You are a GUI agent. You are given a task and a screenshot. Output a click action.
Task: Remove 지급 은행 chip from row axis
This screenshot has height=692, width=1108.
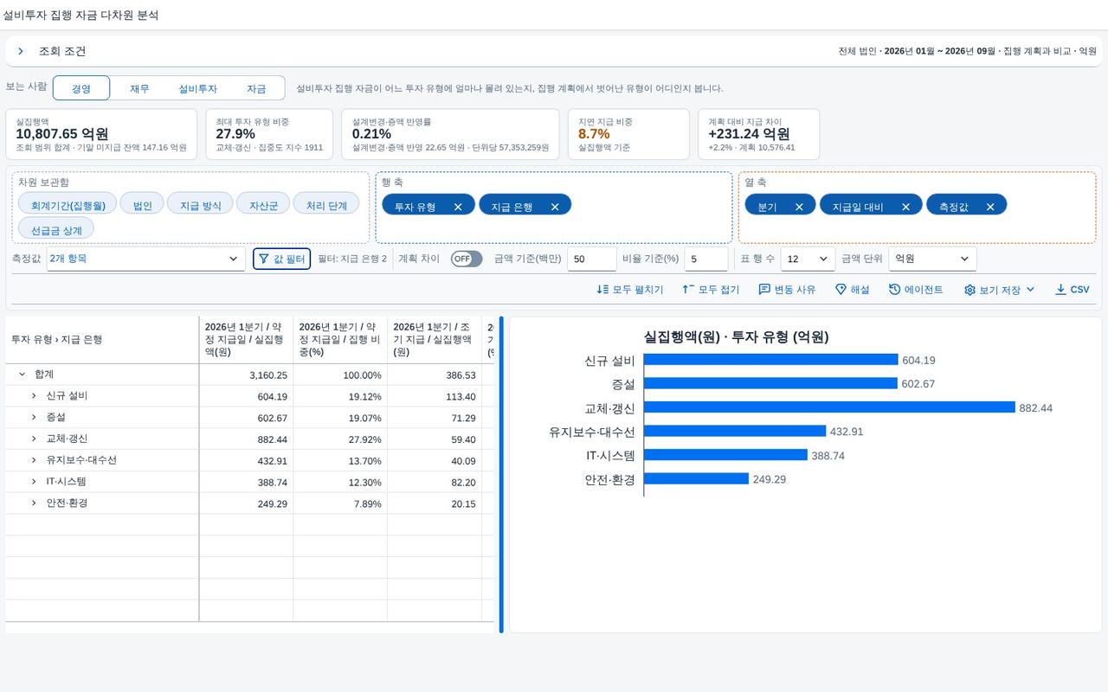pyautogui.click(x=555, y=207)
